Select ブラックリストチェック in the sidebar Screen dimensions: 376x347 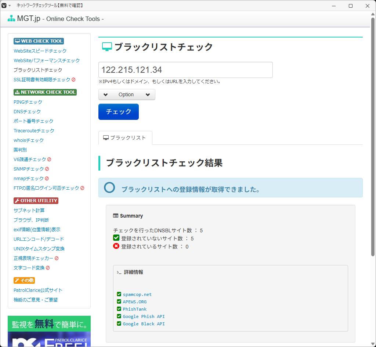38,70
